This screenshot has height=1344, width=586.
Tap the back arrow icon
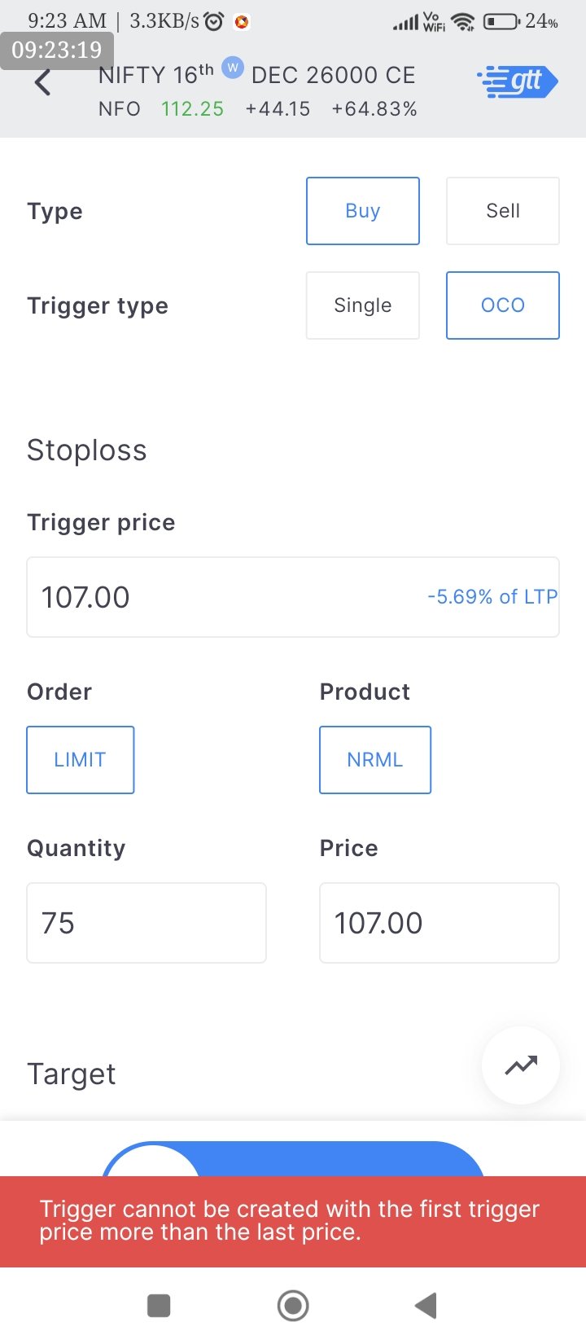(x=43, y=82)
